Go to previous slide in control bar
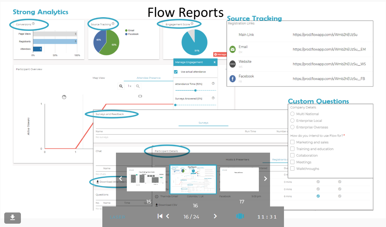386x227 pixels. click(168, 216)
